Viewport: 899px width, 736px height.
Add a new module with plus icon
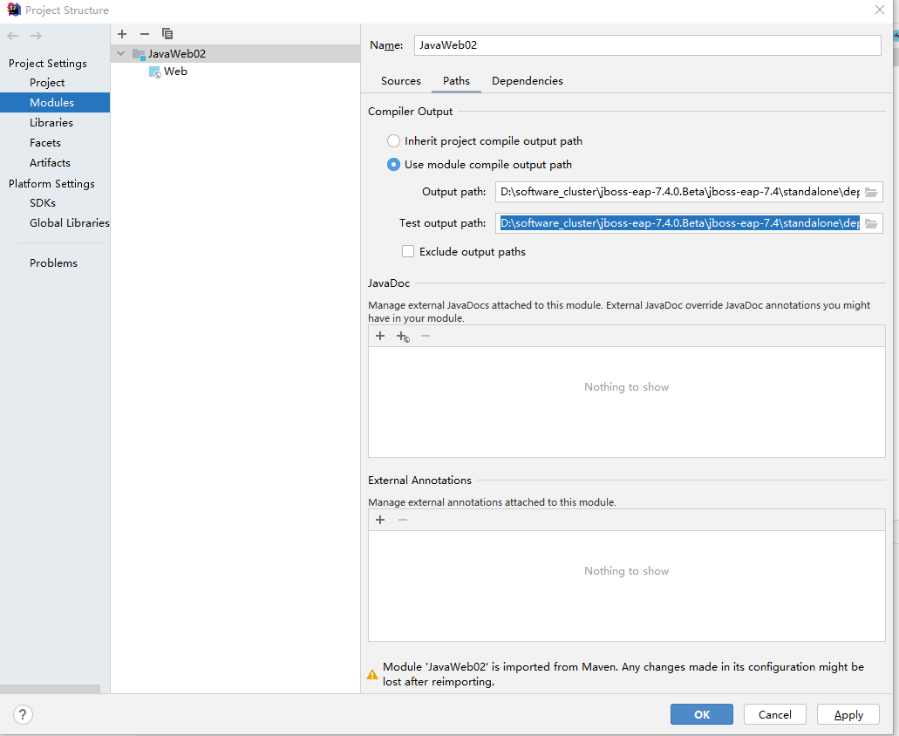tap(122, 34)
